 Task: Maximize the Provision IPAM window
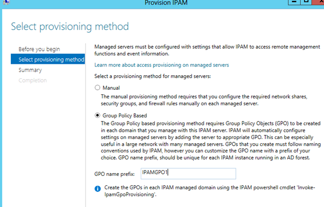(306, 2)
